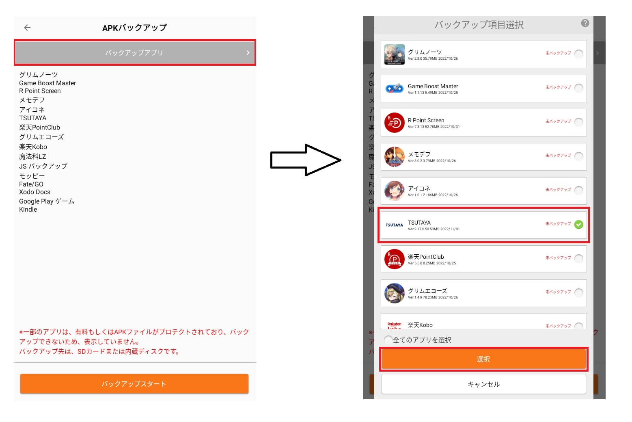Click 楽天Kobo in the left list

[x=33, y=147]
